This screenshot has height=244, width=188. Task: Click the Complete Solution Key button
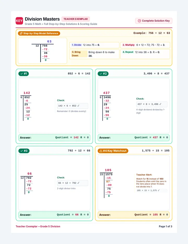[x=154, y=21]
